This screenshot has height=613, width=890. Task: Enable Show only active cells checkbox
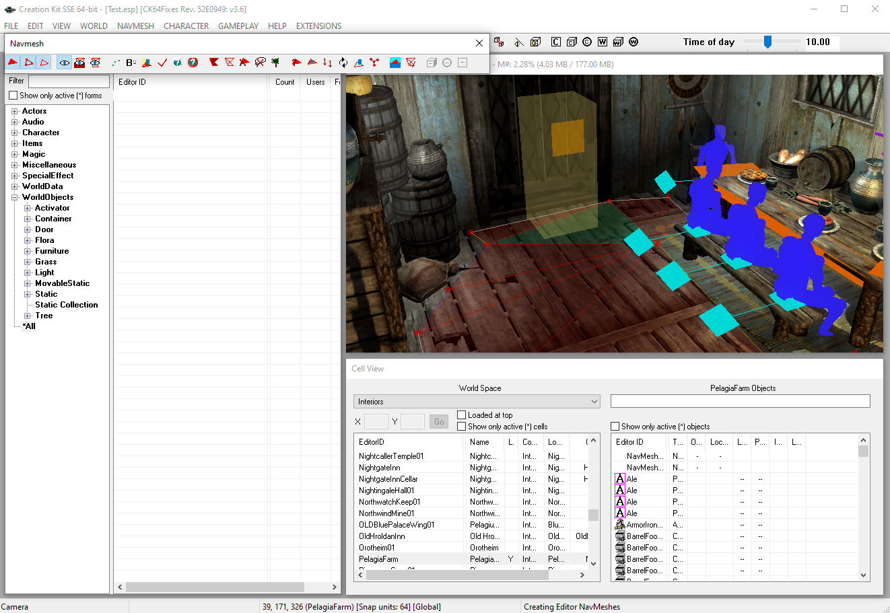(462, 427)
